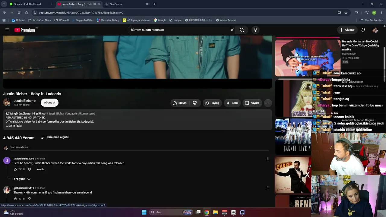Viewport: 386px width, 217px height.
Task: Open the Chrome three-dot menu
Action: (x=382, y=13)
